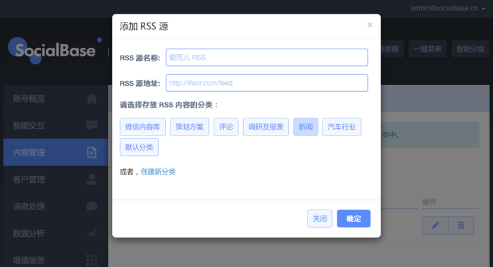493x267 pixels.
Task: Click the 一键菜单 top button
Action: click(427, 49)
